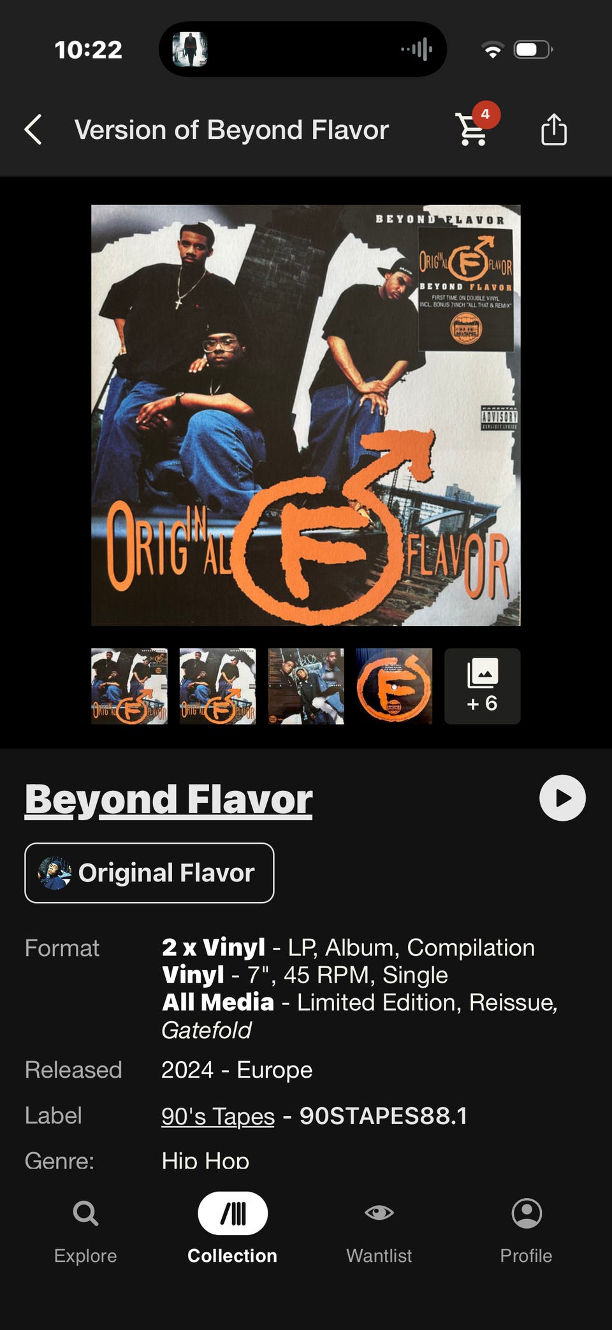Tap the main album cover image
Screen dimensions: 612x1330
306,415
